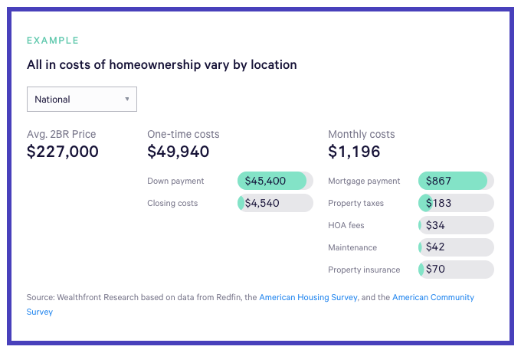This screenshot has height=353, width=521.
Task: Select the $42 maintenance bar
Action: pos(456,247)
